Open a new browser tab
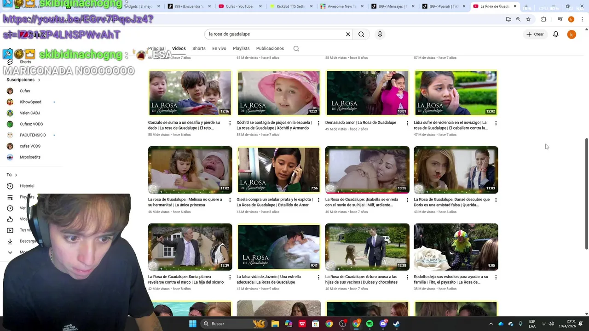 [x=526, y=6]
